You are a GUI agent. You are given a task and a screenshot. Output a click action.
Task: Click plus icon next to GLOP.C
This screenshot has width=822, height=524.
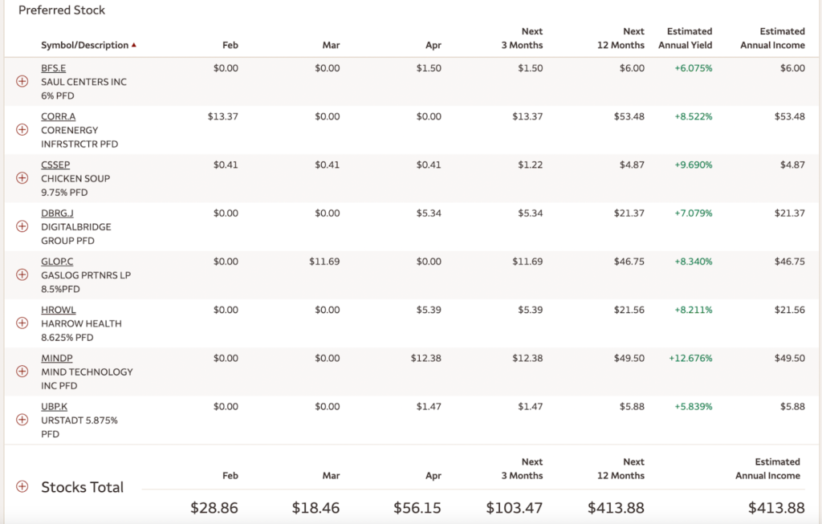coord(22,274)
